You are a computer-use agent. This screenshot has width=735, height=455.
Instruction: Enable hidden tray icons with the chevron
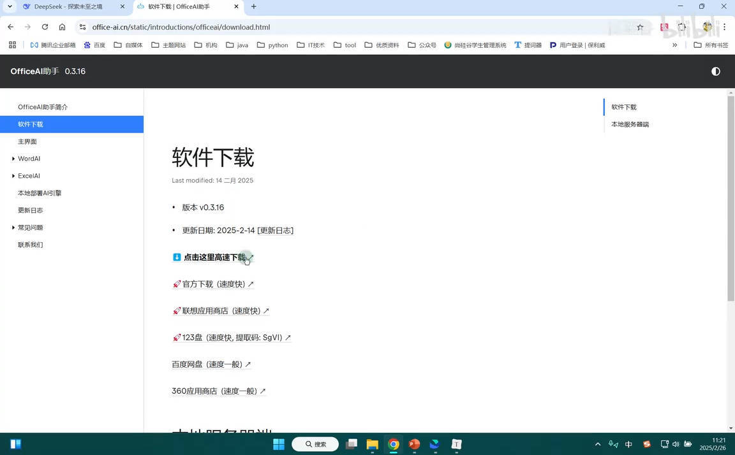tap(597, 444)
